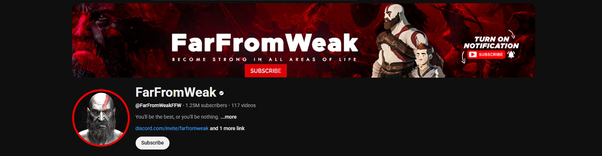
Task: Click the FarFromWeak channel name heading
Action: pos(176,92)
